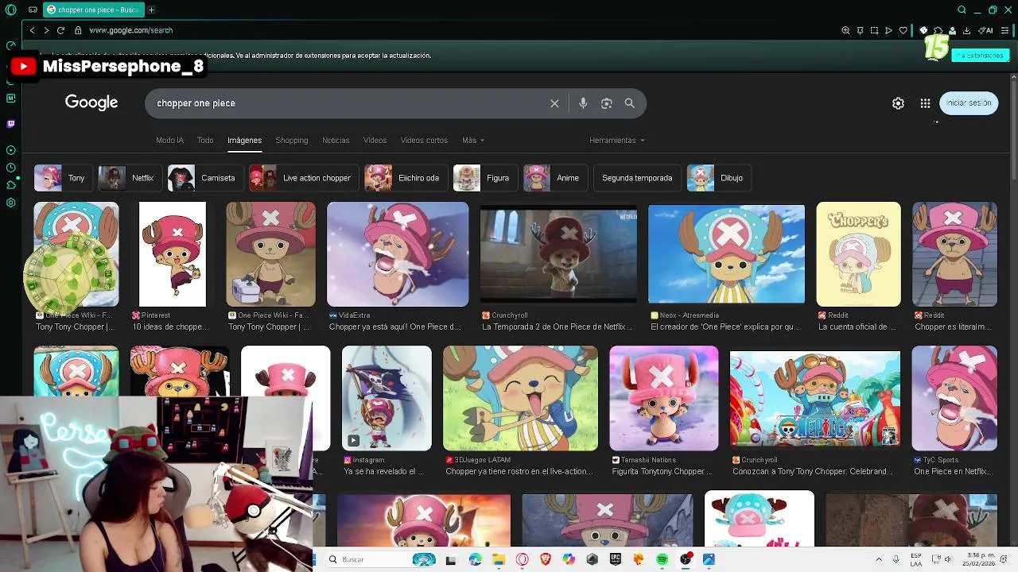The image size is (1018, 572).
Task: Select the Imágenes tab
Action: [244, 140]
